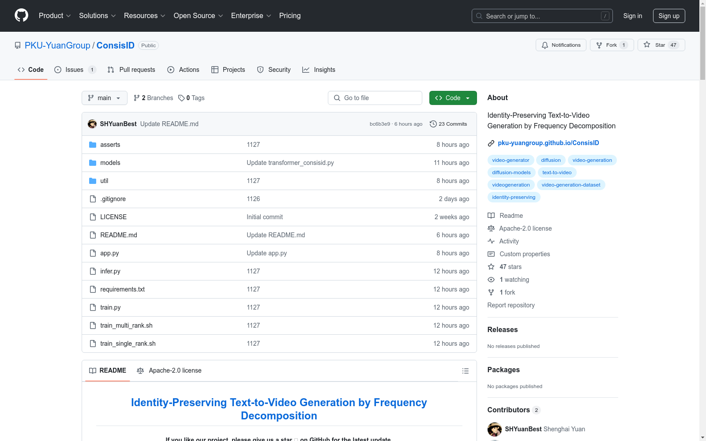Switch to the Apache-2.0 license README tab
This screenshot has width=706, height=441.
tap(169, 370)
